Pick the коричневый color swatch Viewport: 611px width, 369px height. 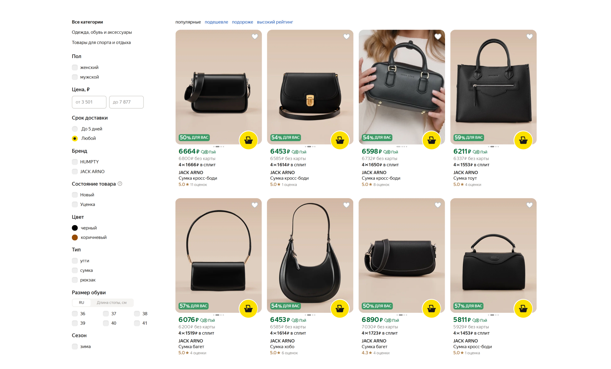click(75, 237)
